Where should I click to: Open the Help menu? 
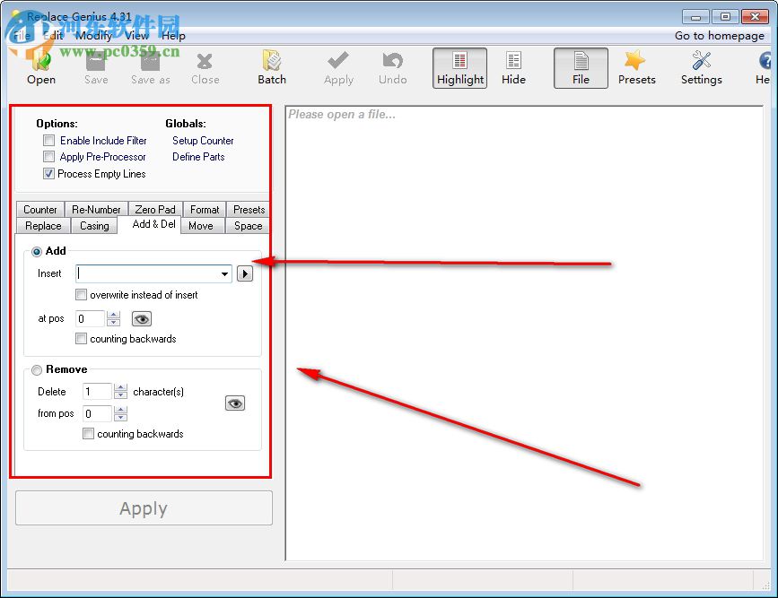pos(173,36)
